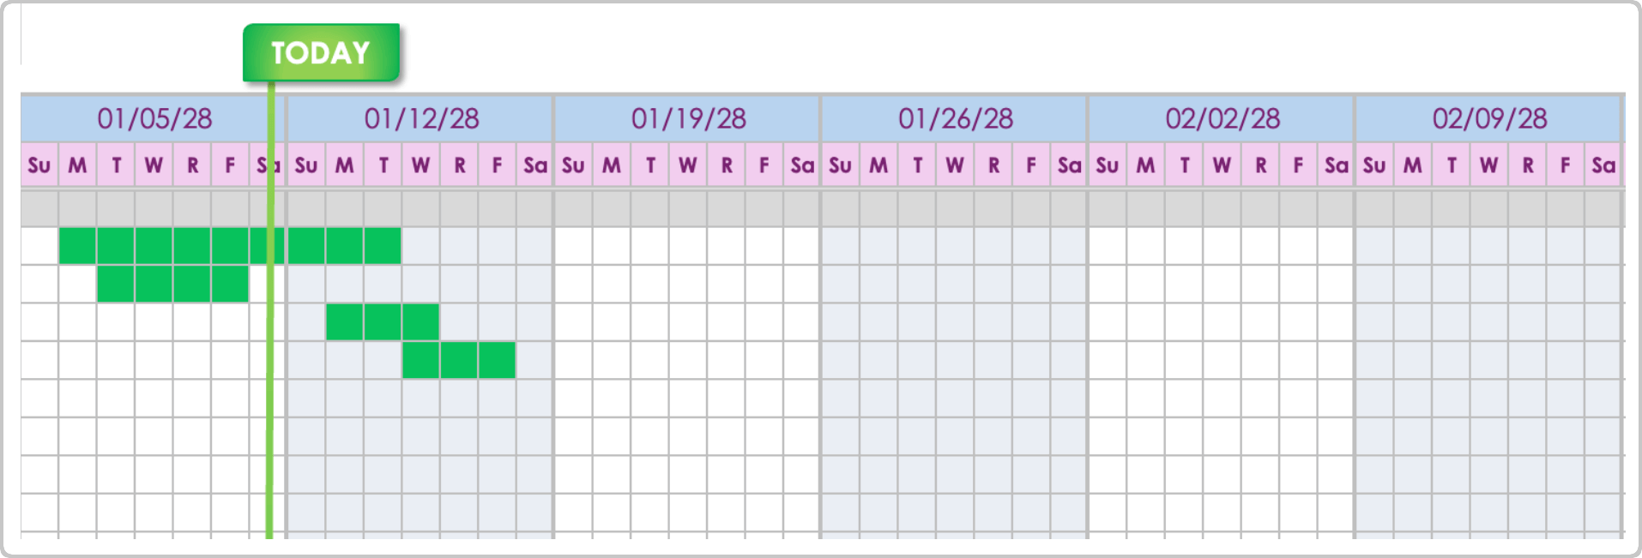This screenshot has width=1642, height=558.
Task: Select the 02/09/28 week header
Action: click(x=1489, y=118)
